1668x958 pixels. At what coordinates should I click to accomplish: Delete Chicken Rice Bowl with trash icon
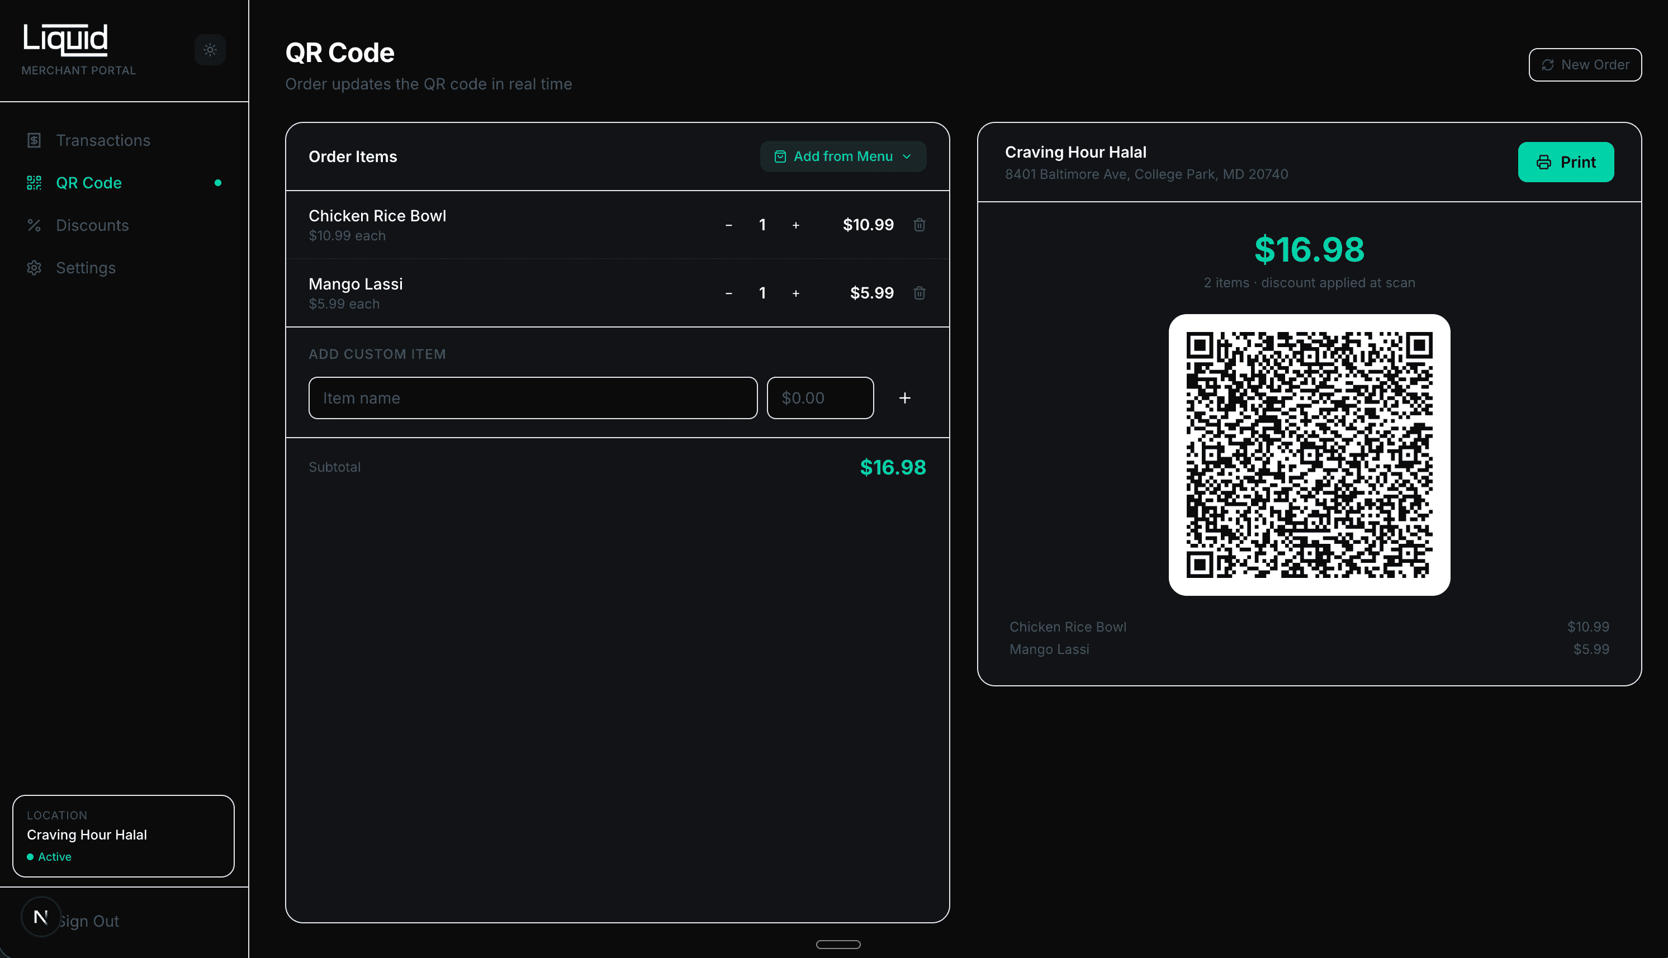[x=919, y=225]
